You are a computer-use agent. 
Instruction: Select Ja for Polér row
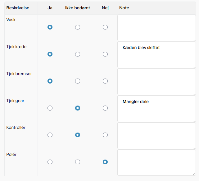(x=50, y=162)
